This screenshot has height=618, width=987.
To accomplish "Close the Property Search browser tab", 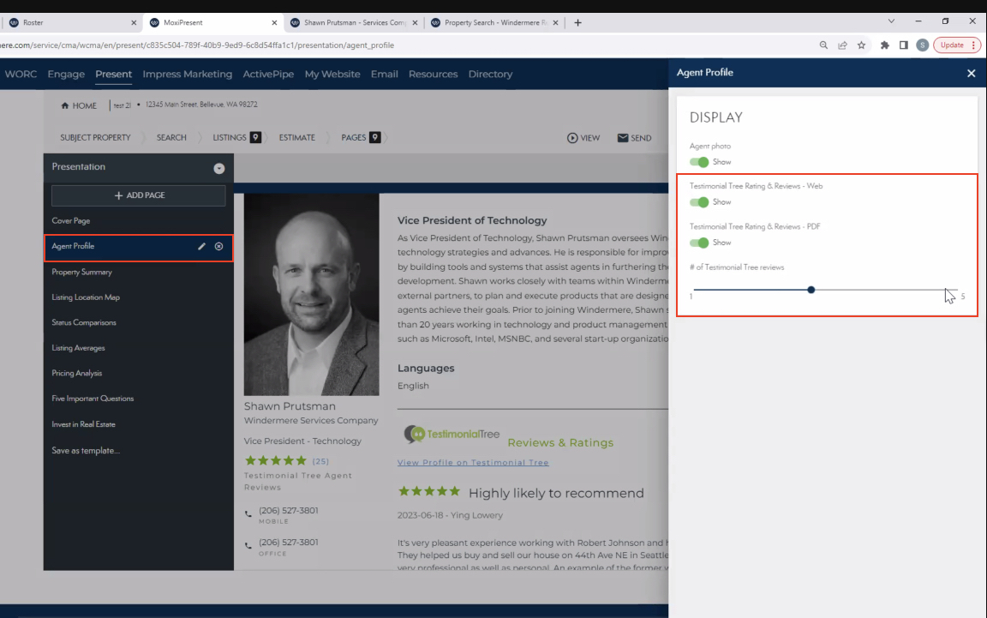I will click(555, 22).
